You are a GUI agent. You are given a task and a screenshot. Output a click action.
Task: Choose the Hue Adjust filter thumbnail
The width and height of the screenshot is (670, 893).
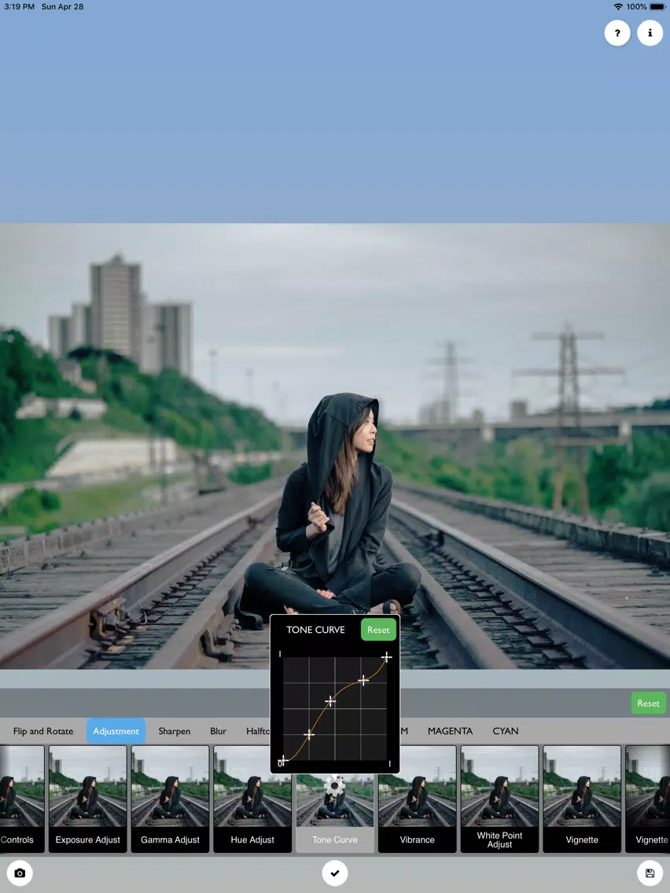point(252,799)
